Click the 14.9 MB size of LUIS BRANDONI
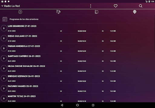This screenshot has width=155, height=108. click(113, 31)
